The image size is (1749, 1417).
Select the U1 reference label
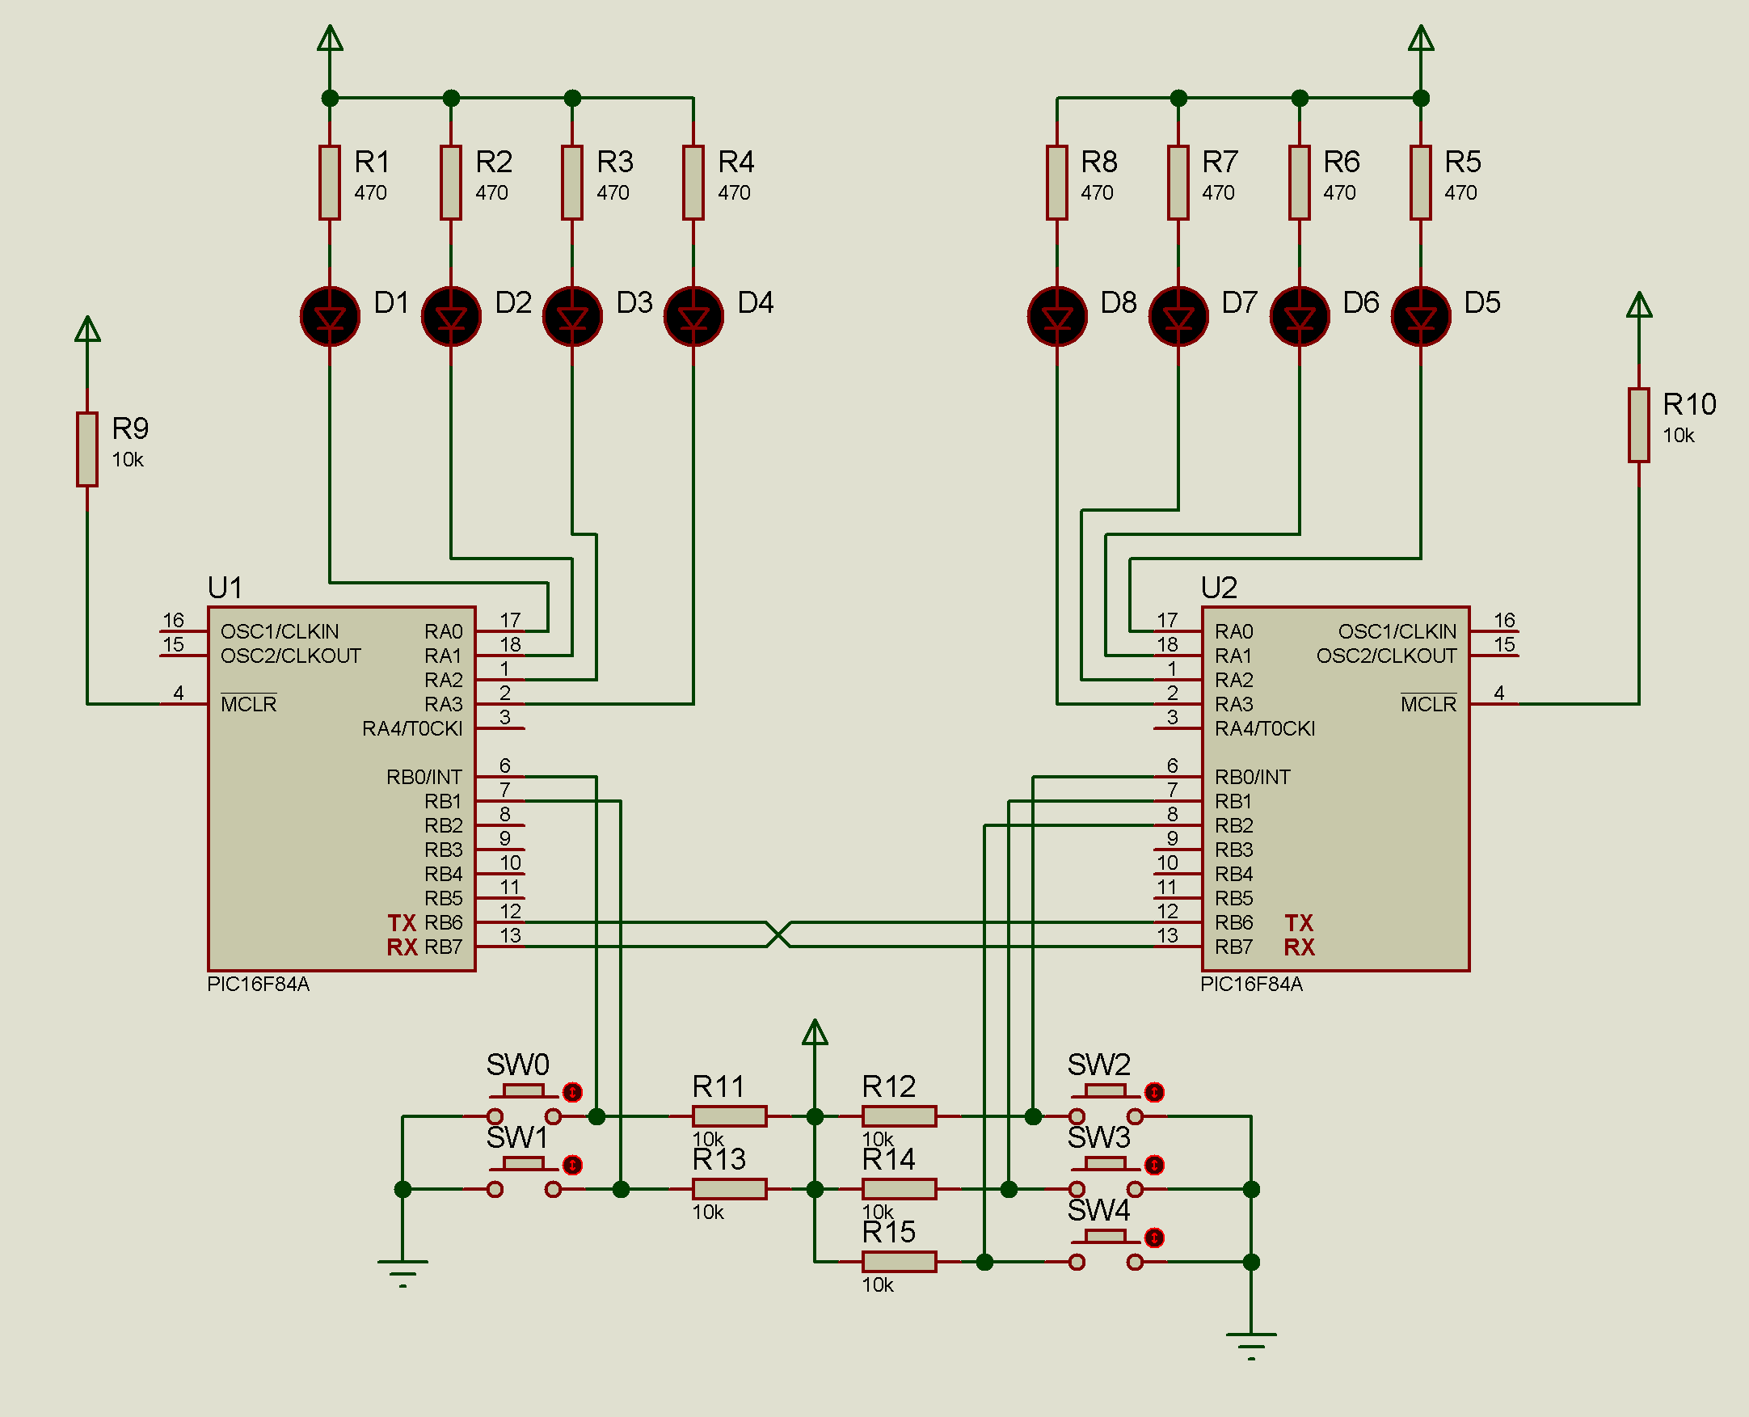click(225, 588)
